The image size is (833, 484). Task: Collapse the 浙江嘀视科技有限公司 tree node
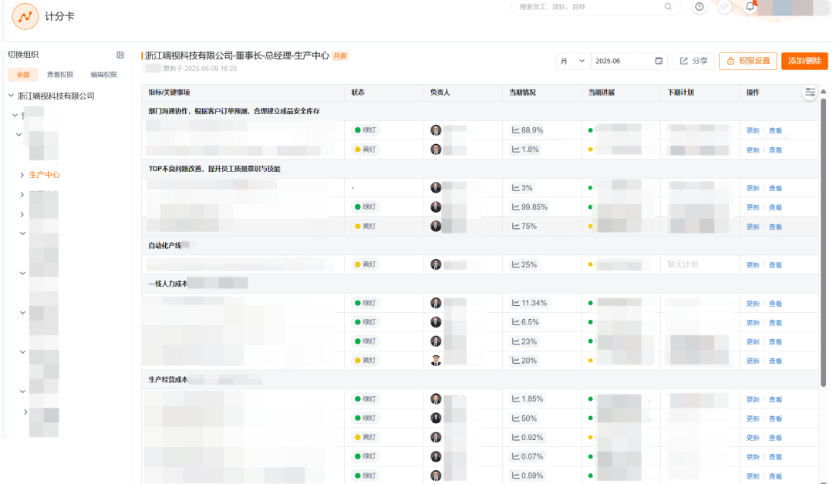point(11,96)
